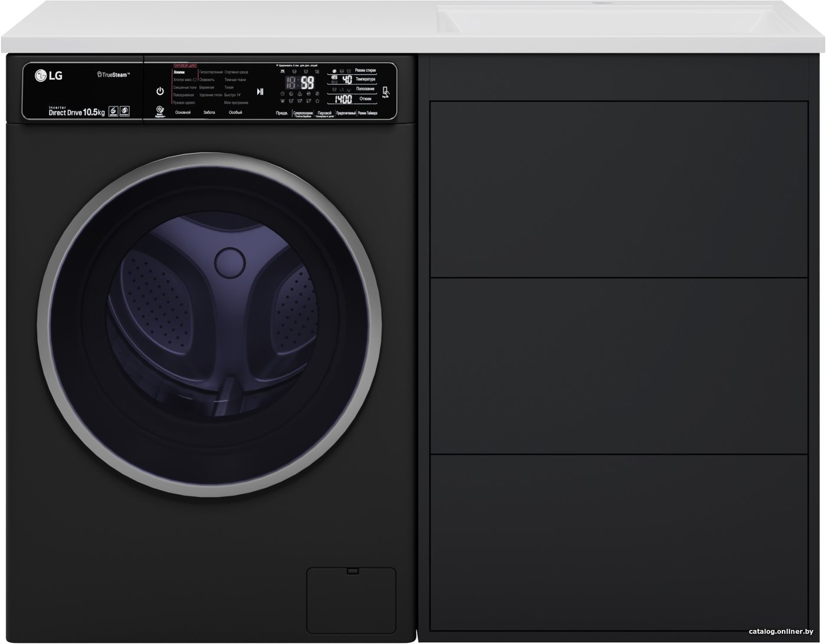This screenshot has height=644, width=826.
Task: Toggle the Предв. prewash option
Action: coord(283,113)
